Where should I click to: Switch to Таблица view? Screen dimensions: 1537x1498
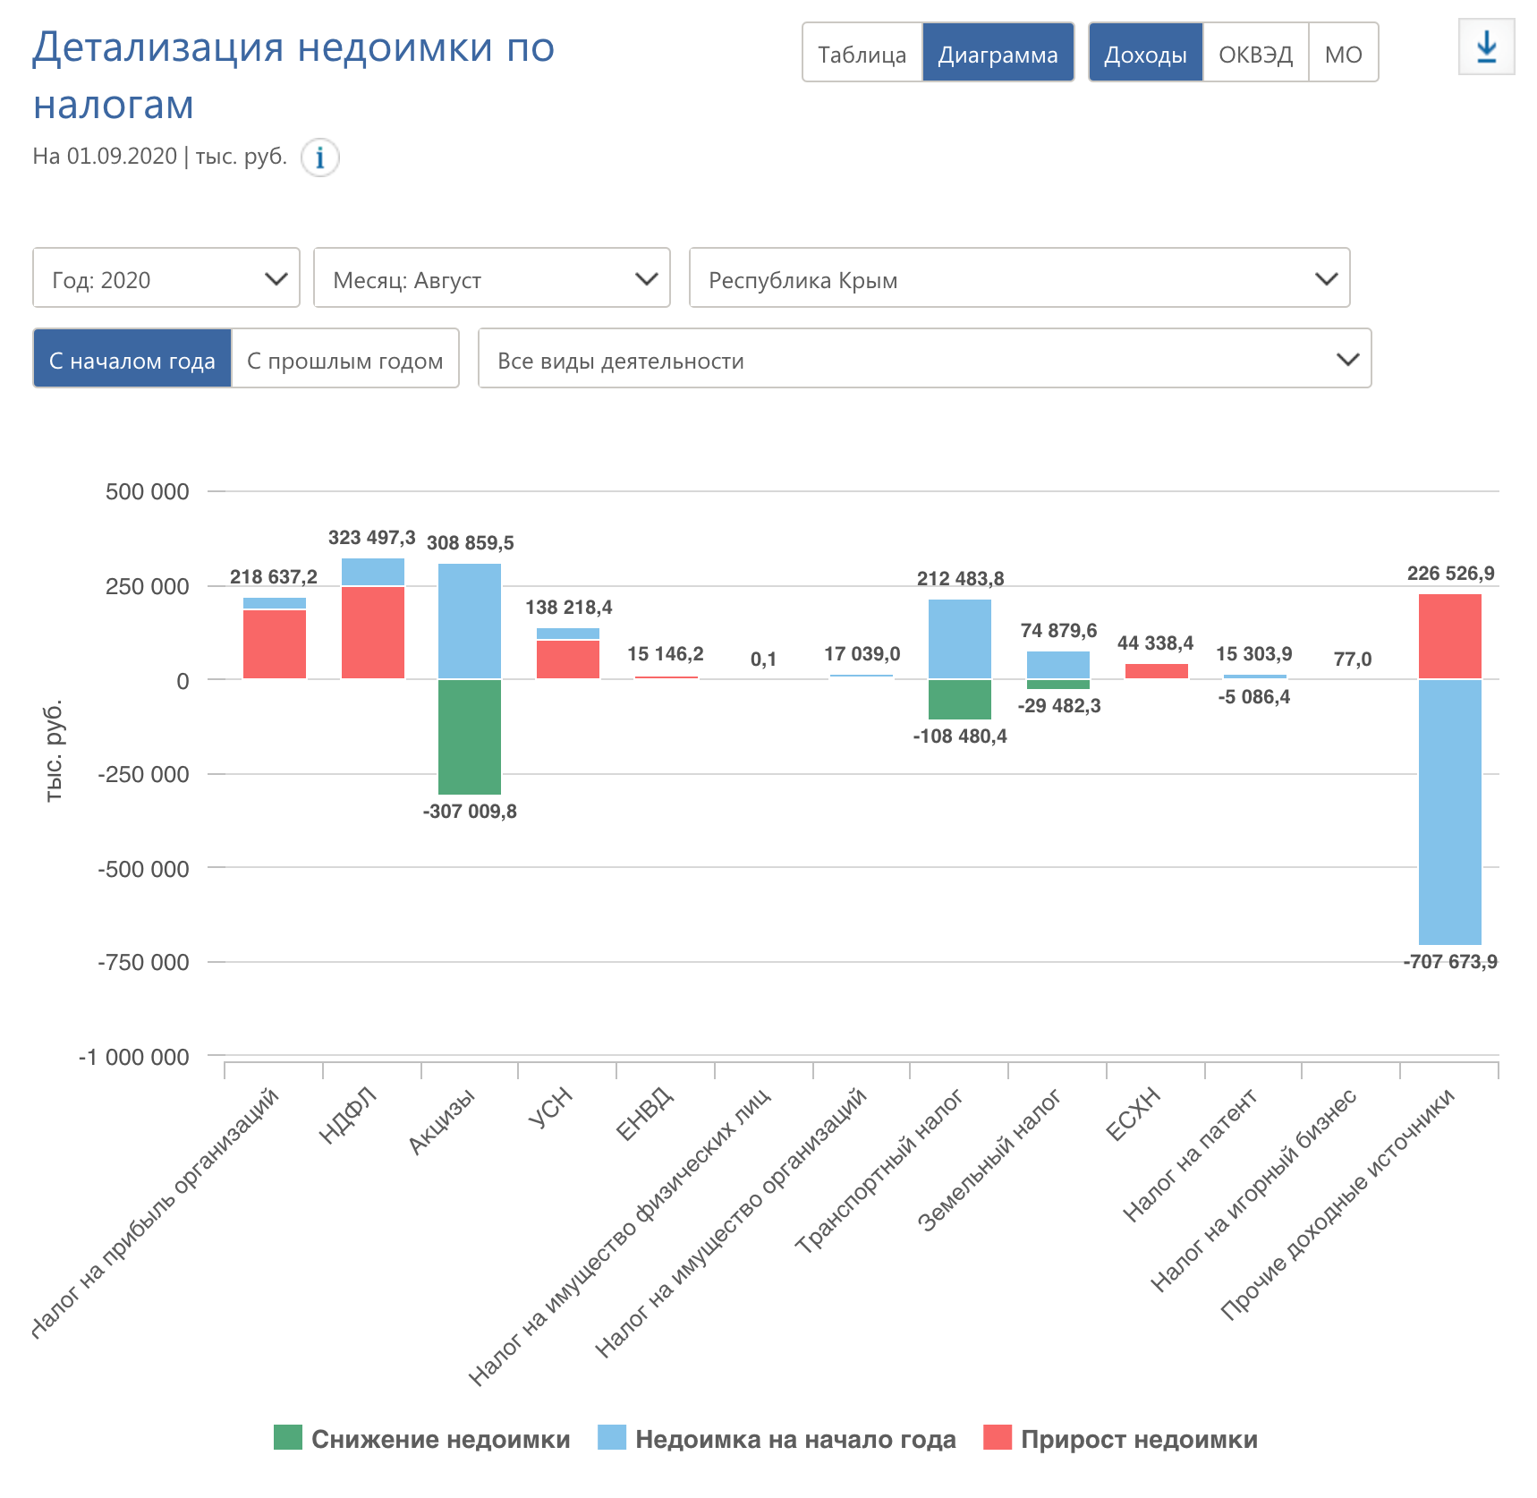click(862, 54)
